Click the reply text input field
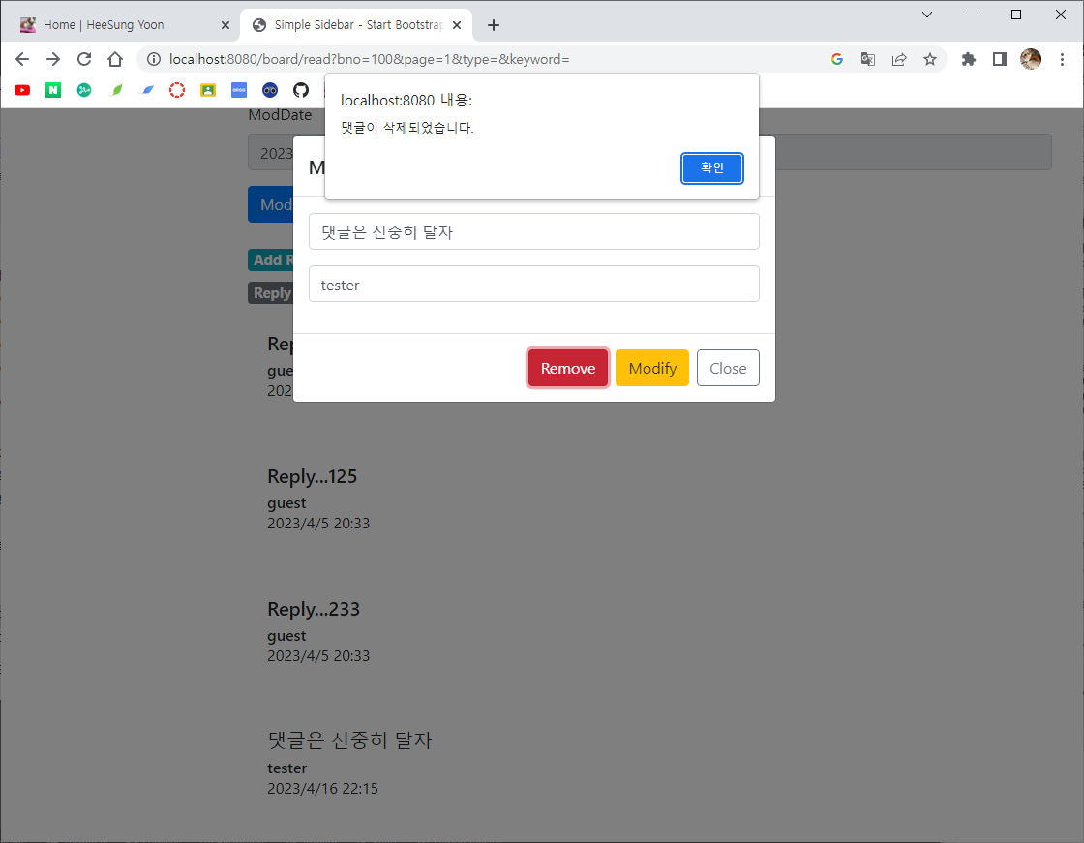Viewport: 1084px width, 843px height. point(533,231)
